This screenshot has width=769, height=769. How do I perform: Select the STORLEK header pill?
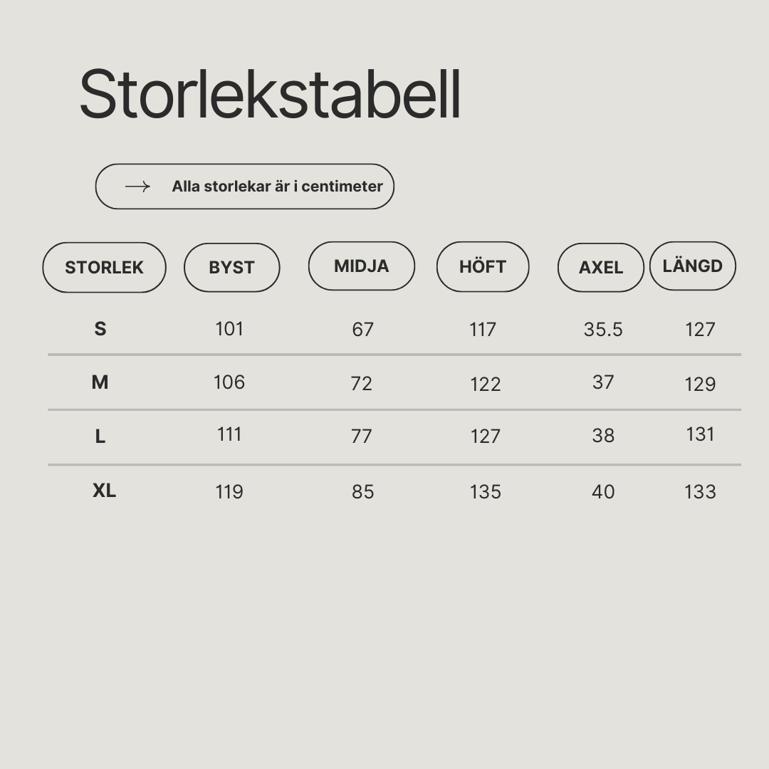105,267
